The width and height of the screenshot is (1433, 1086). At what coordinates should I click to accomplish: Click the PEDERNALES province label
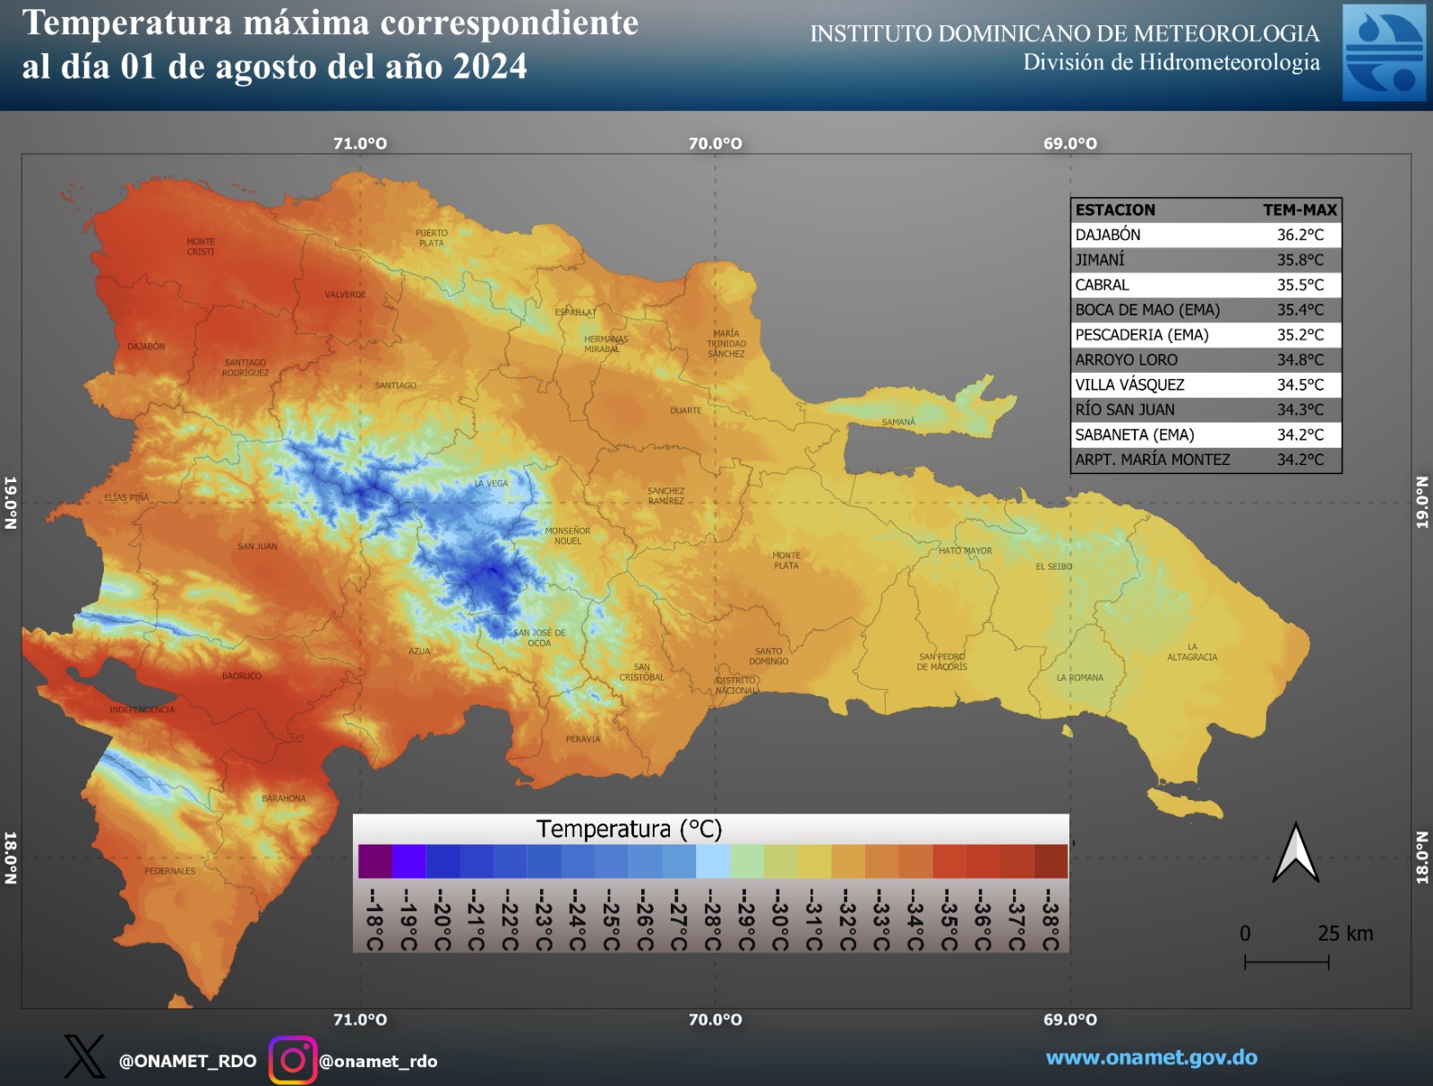point(169,871)
